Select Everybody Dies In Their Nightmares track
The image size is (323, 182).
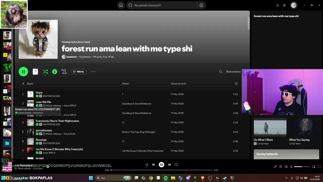click(x=57, y=121)
